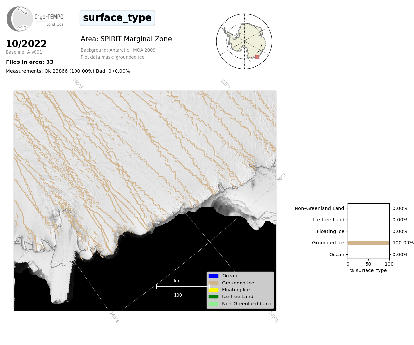This screenshot has height=345, width=414.
Task: Click 'Background: Antarctic : MOA 2009' text
Action: click(118, 50)
